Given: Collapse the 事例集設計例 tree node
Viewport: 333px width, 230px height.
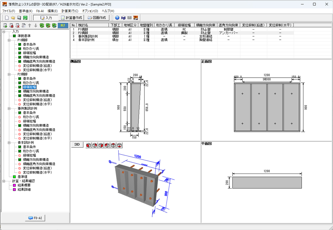Looking at the screenshot, I should (x=9, y=108).
